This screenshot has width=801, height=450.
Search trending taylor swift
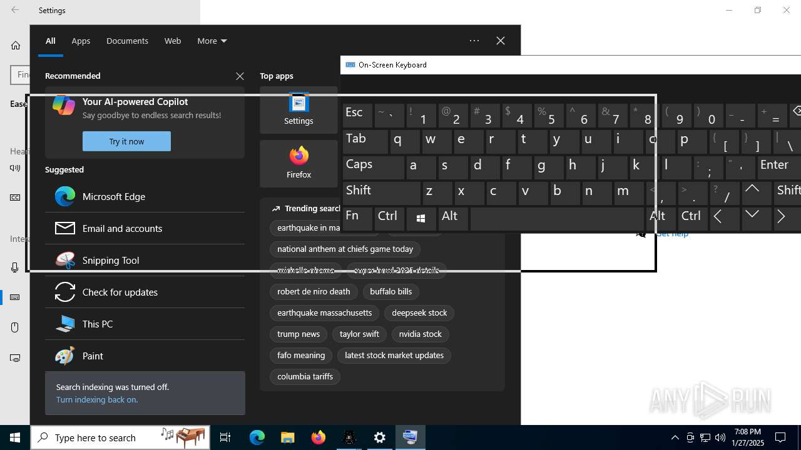pyautogui.click(x=359, y=334)
